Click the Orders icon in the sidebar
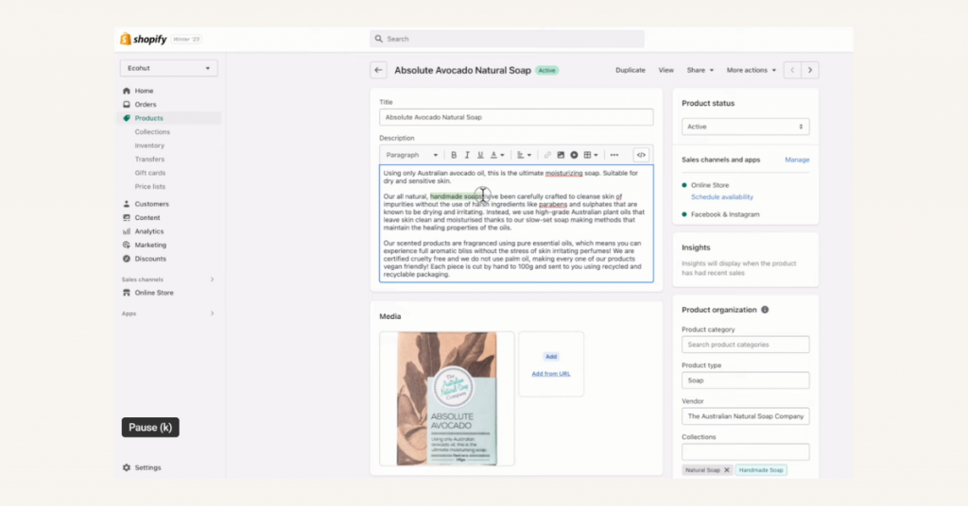This screenshot has height=506, width=968. coord(127,104)
